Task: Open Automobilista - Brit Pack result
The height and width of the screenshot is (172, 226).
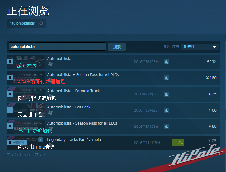Action: (x=69, y=107)
